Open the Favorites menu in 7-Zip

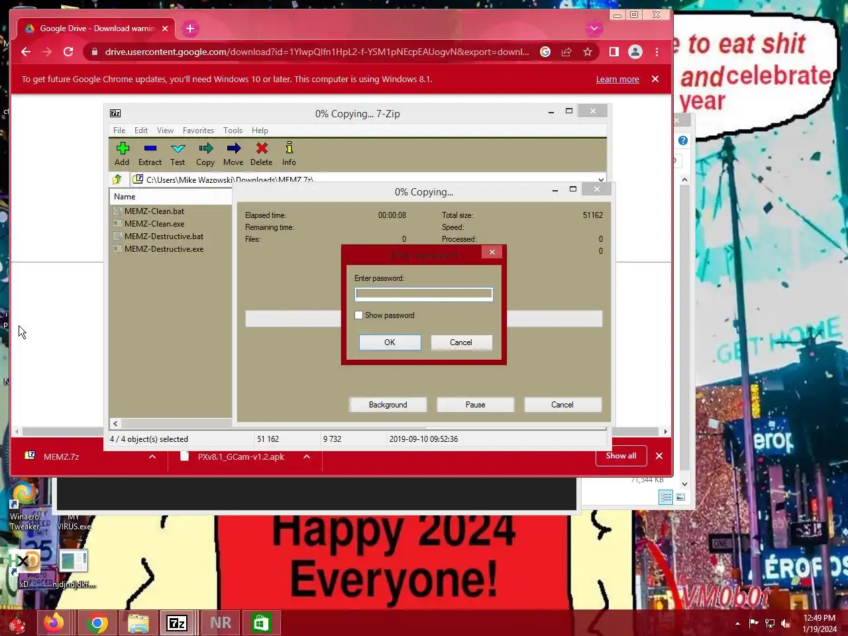pos(198,131)
